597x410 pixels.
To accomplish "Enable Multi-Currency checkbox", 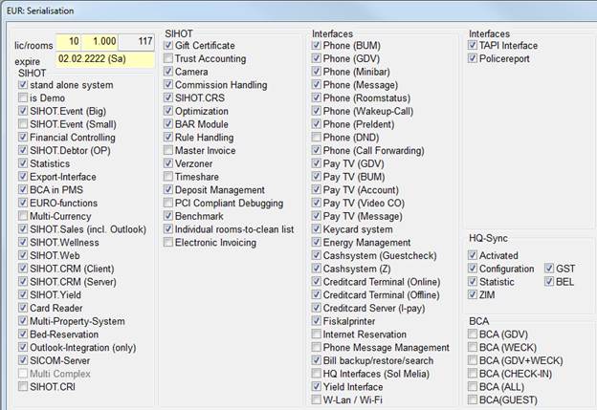I will click(x=23, y=217).
